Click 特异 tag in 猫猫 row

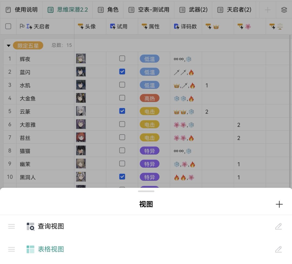coord(150,151)
